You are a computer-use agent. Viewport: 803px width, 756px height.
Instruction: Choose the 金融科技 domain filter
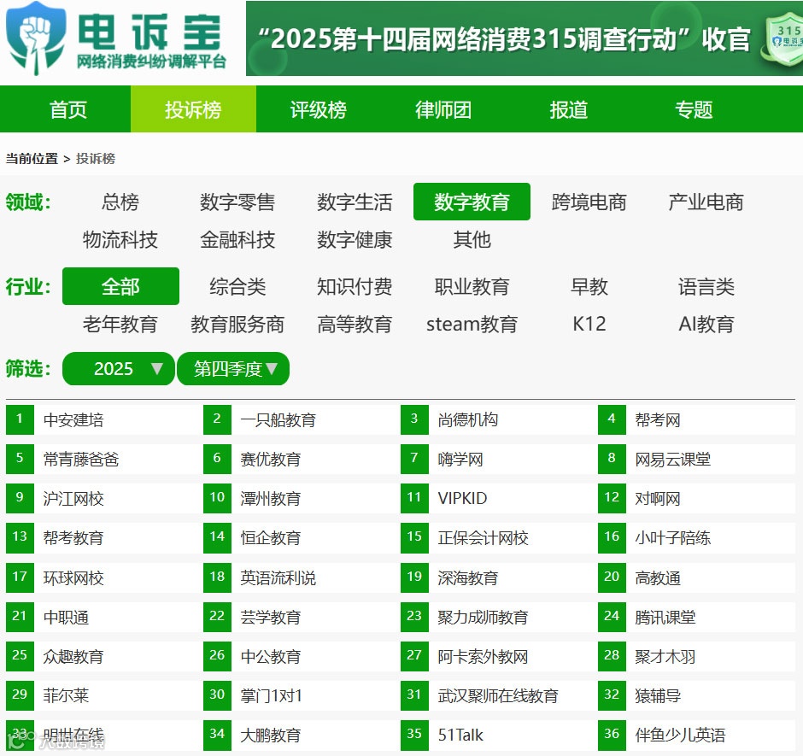click(237, 239)
